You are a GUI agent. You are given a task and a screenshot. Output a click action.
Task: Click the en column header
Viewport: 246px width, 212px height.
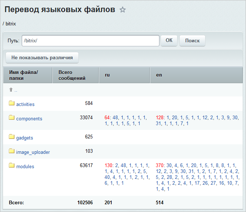coord(196,75)
